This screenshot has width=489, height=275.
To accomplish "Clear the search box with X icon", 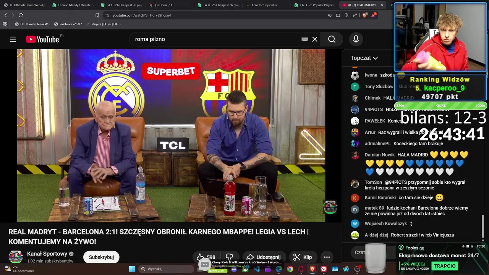I will click(315, 39).
